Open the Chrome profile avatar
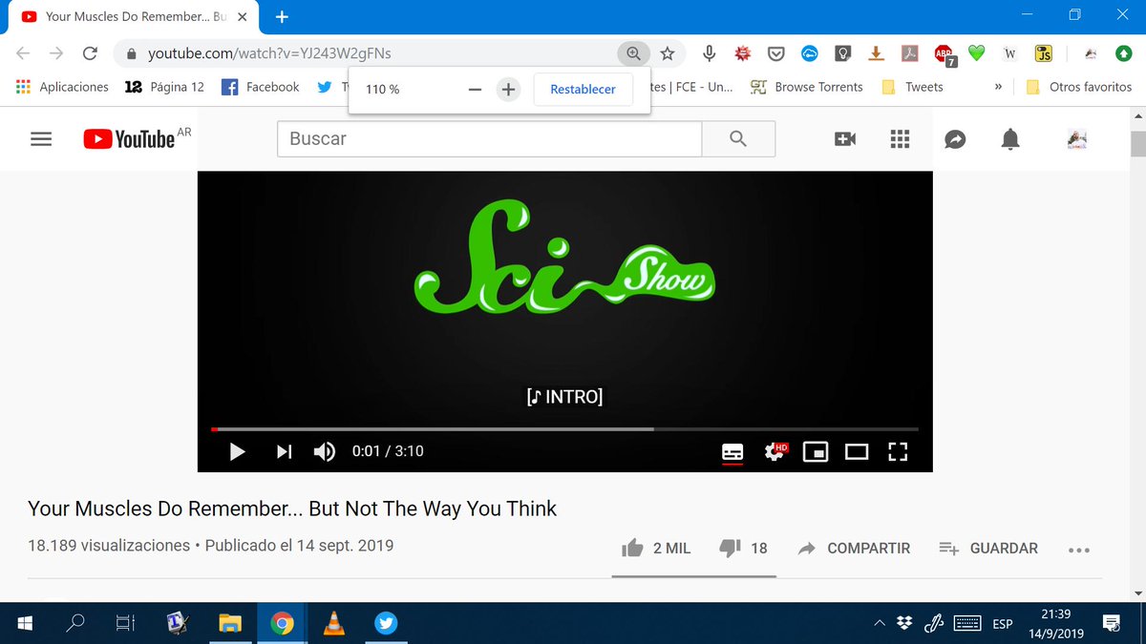Screen dimensions: 1146x644 1091,53
